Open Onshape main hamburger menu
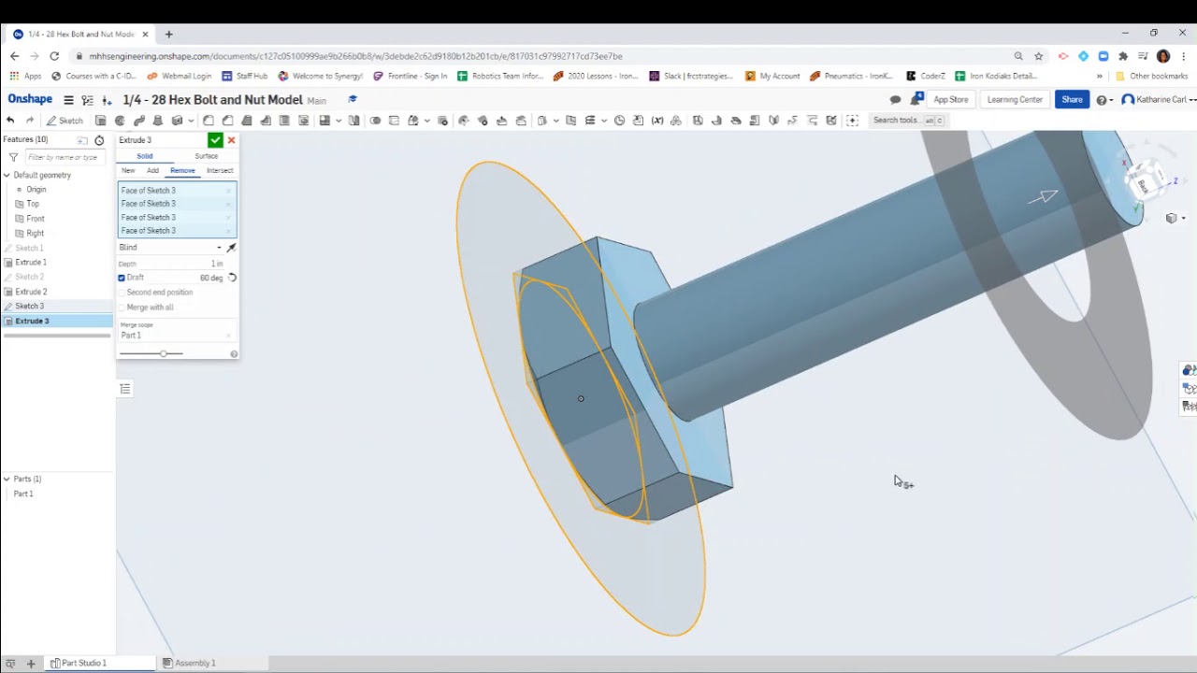 point(68,100)
